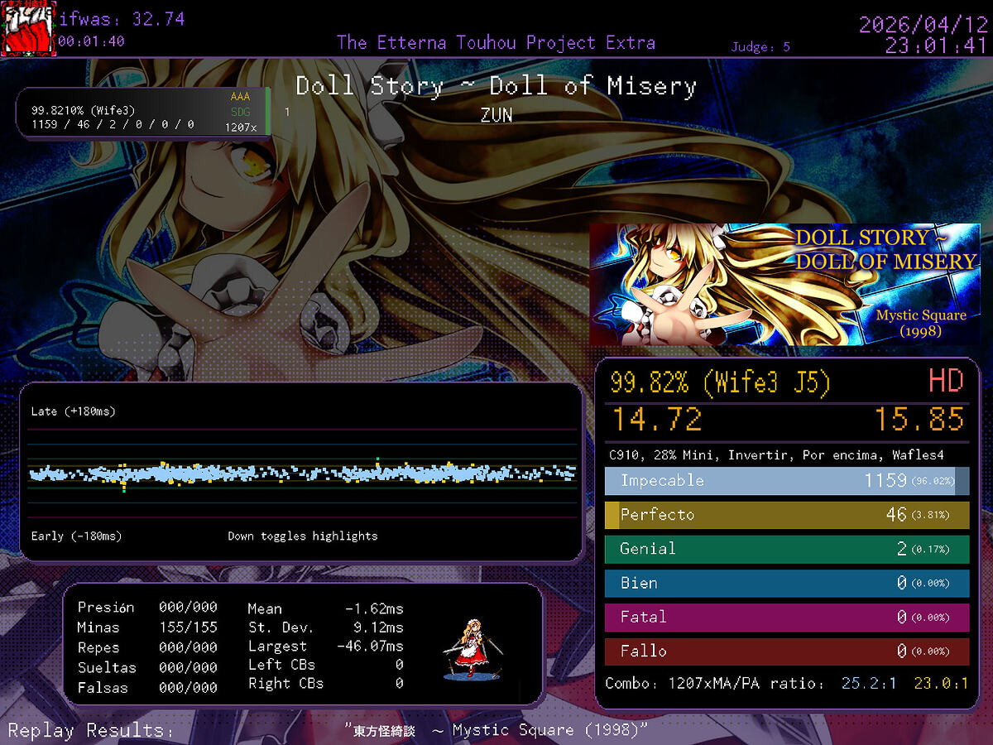Click the St. Dev. 9.12ms statistic
The image size is (993, 745).
tap(326, 627)
